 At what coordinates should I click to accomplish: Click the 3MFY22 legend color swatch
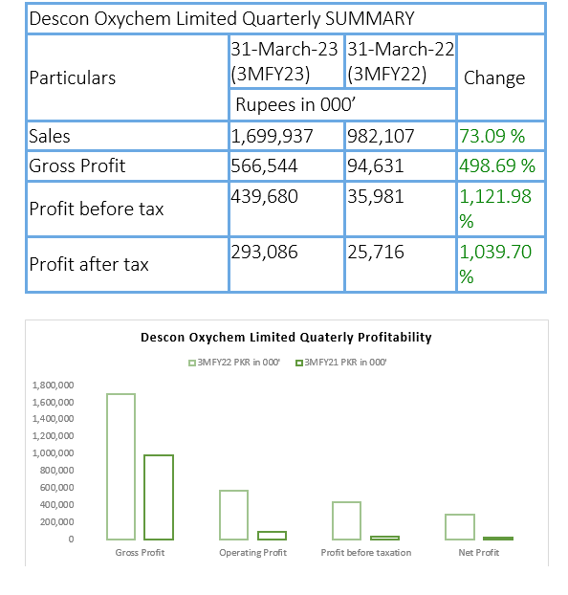[192, 363]
